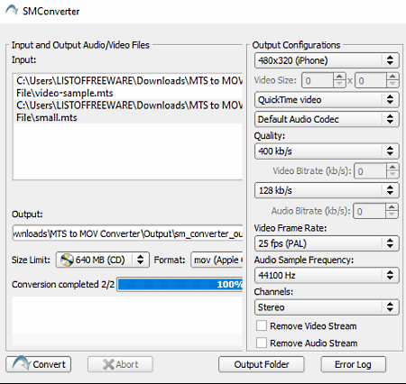Click the conversion progress bar at 100%
This screenshot has height=384, width=406.
[x=180, y=284]
